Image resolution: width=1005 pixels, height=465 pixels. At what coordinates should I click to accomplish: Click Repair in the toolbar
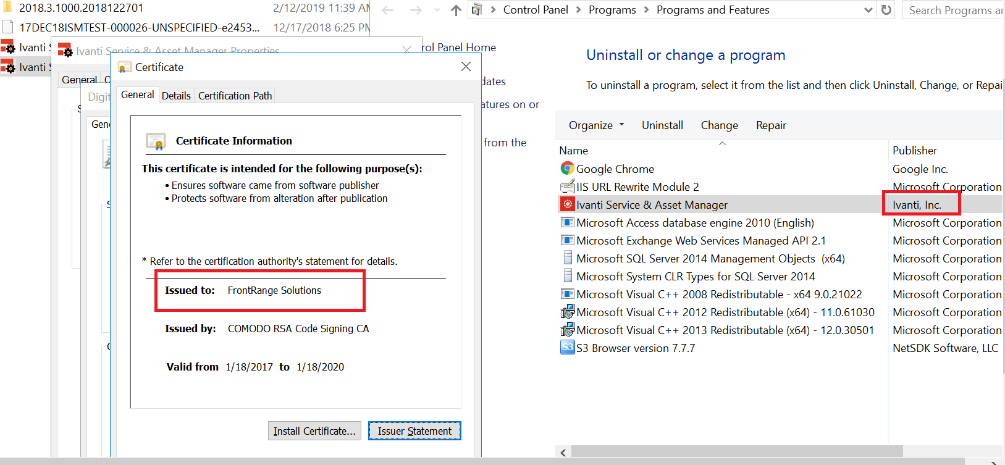(771, 125)
